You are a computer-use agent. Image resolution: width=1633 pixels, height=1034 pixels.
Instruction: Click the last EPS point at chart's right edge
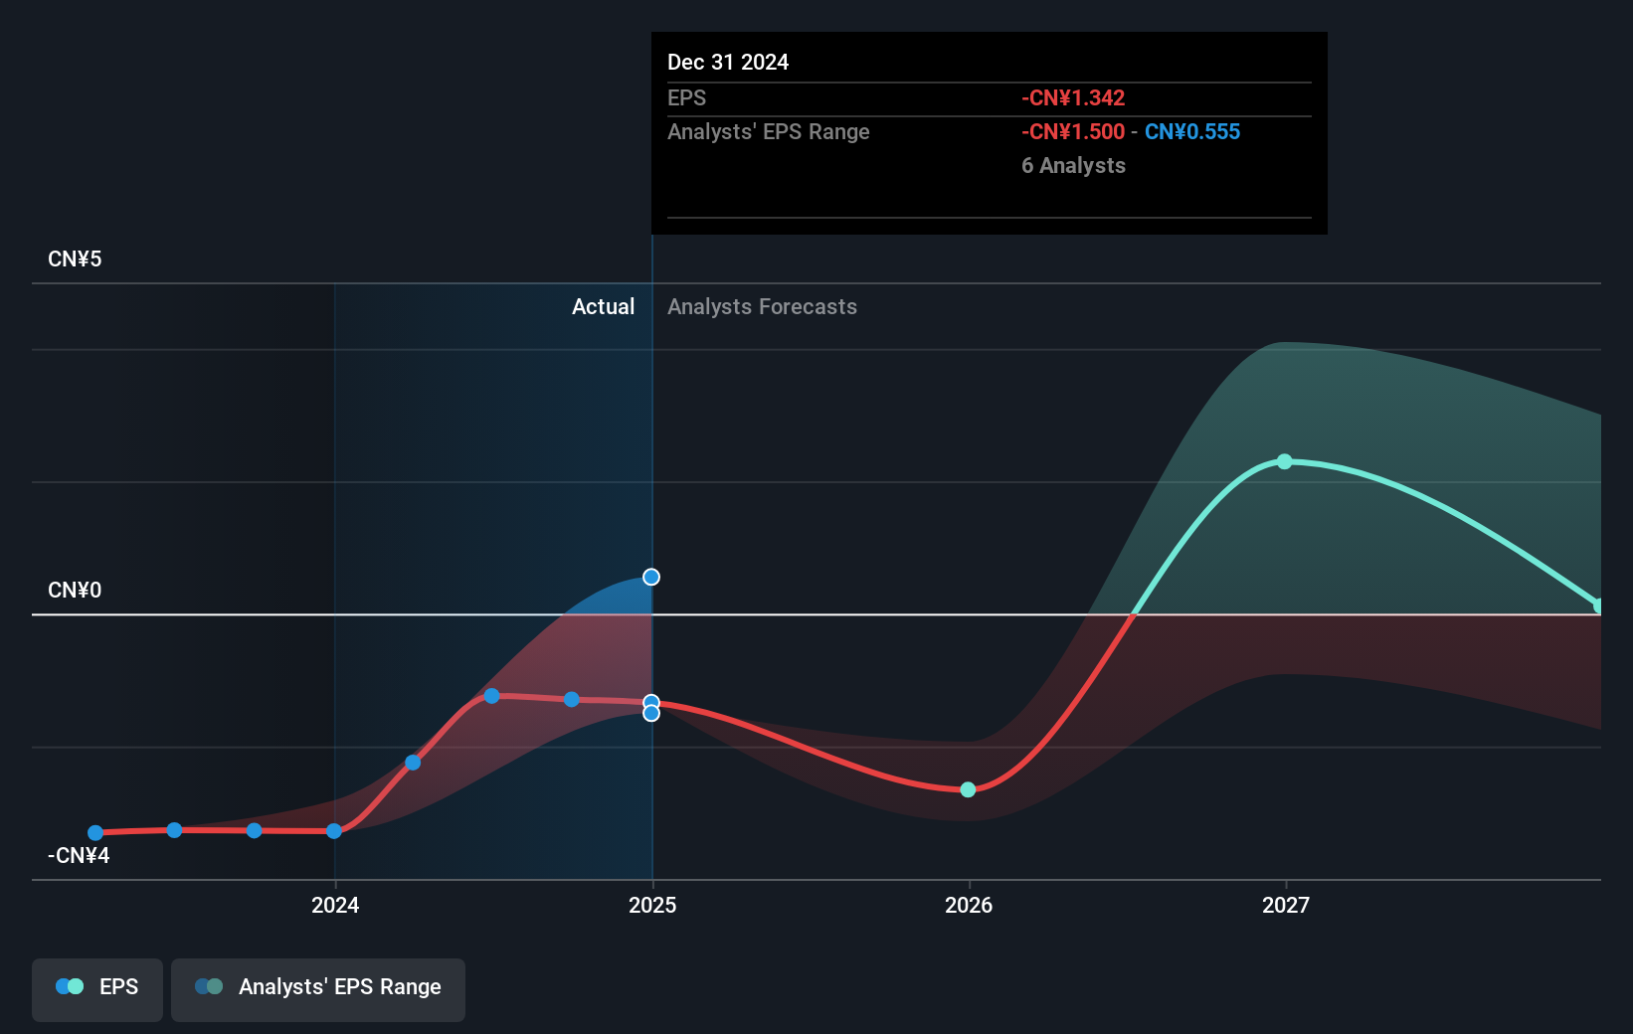[x=1598, y=605]
